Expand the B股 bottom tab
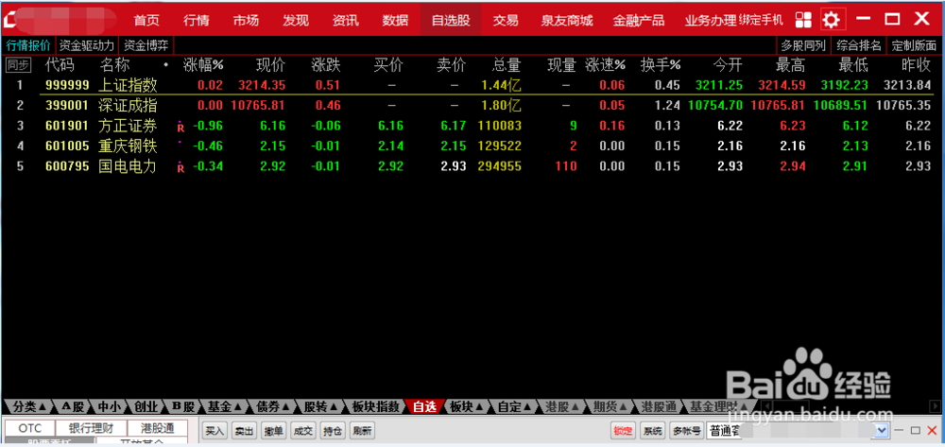The height and width of the screenshot is (447, 945). click(182, 406)
